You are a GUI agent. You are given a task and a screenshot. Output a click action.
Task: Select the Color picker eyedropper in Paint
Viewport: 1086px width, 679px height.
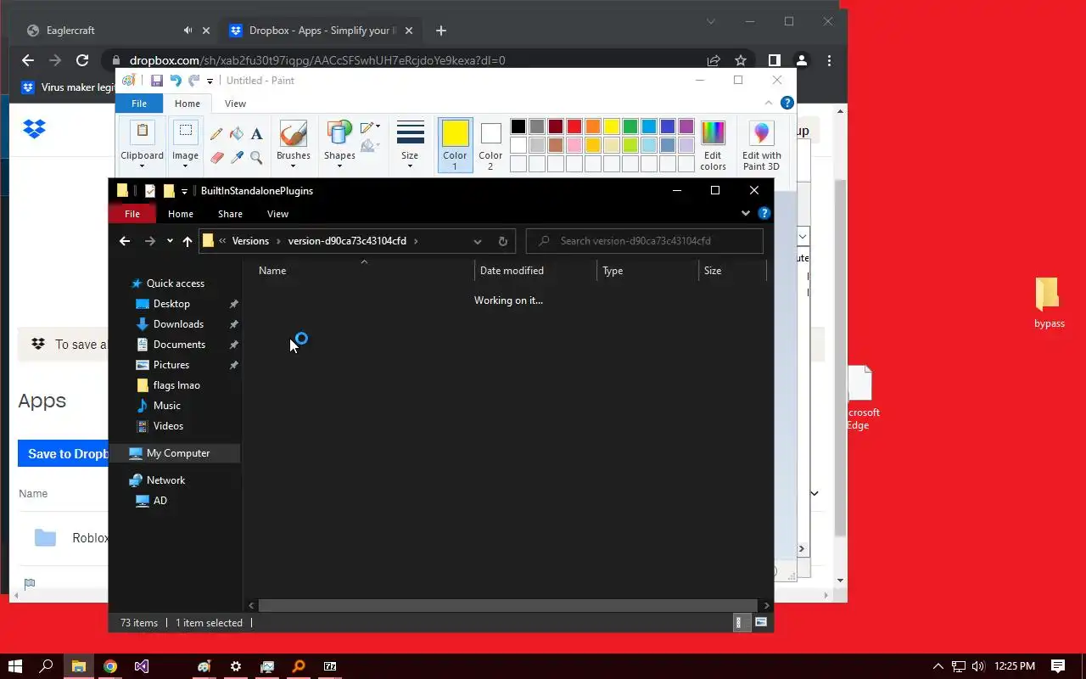(237, 157)
